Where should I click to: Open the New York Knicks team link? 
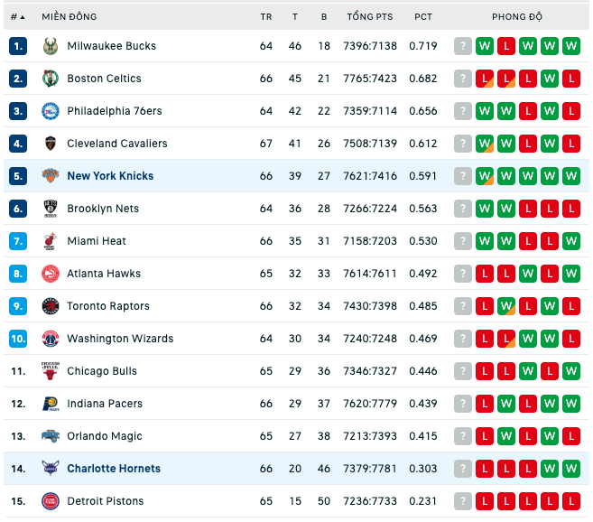pyautogui.click(x=110, y=176)
